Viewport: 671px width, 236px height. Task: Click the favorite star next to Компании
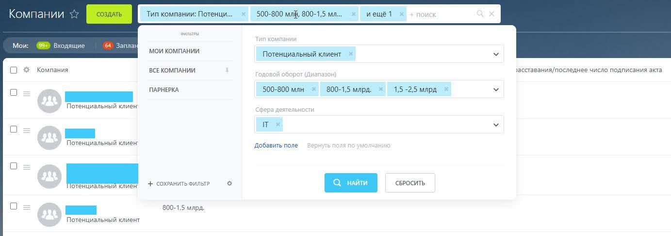74,14
